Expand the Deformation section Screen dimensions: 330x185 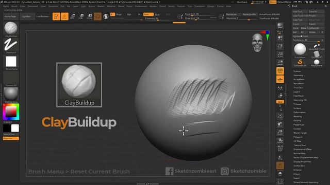[x=300, y=113]
